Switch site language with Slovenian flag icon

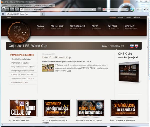pos(132,46)
